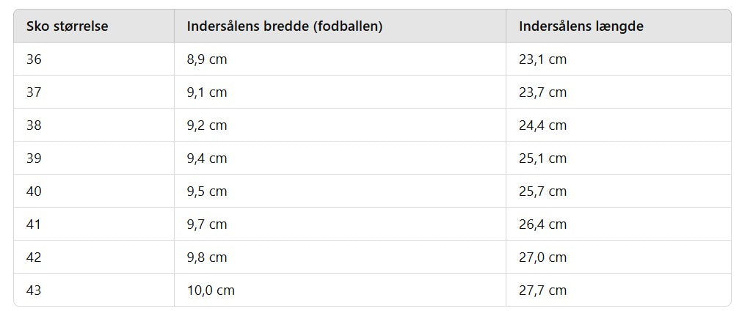
Task: Click the 10,0 cm width value
Action: tap(211, 290)
